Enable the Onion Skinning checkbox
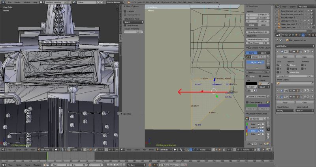Screen dimensions: 316x167 247,102
